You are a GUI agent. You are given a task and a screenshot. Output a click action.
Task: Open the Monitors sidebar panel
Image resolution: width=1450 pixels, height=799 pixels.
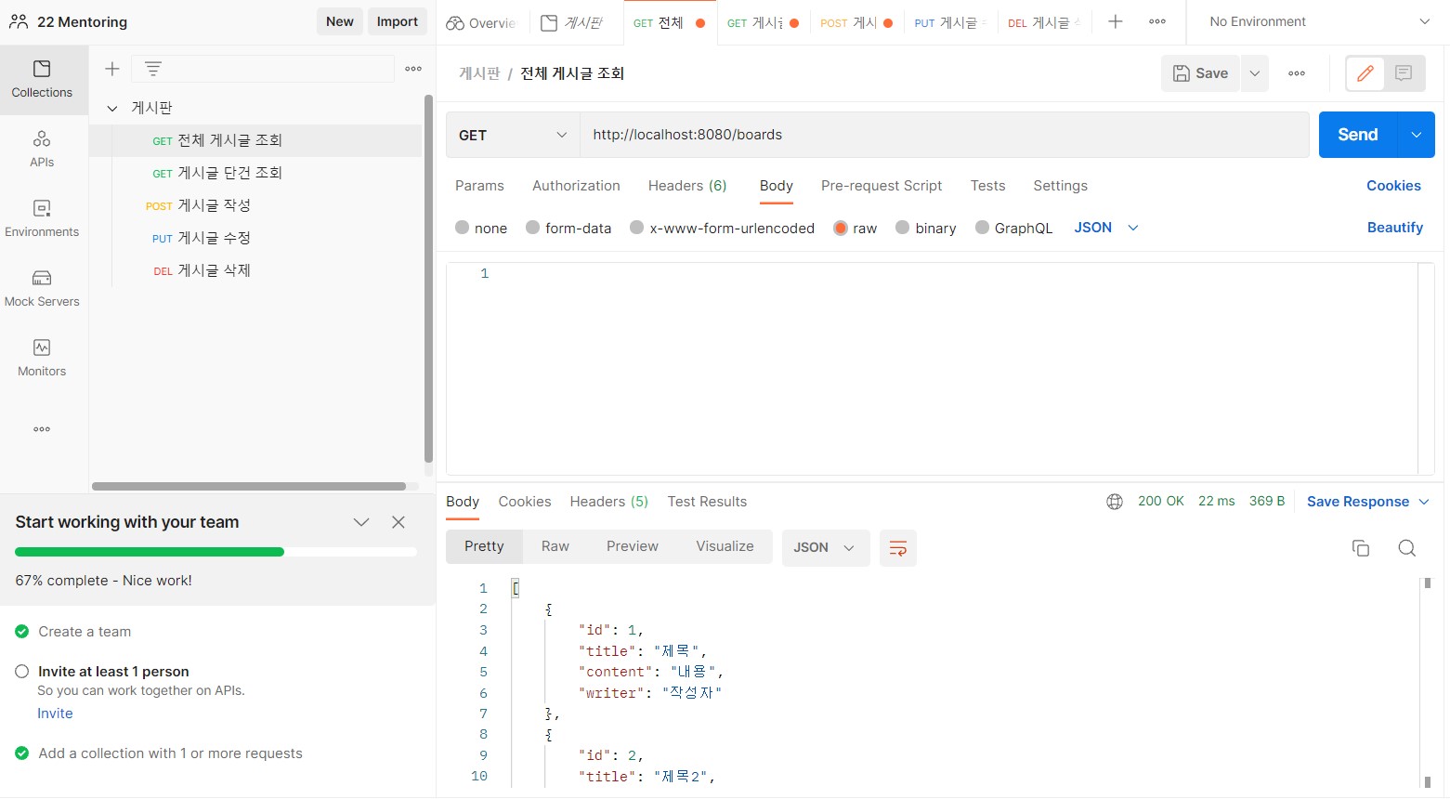click(x=42, y=359)
